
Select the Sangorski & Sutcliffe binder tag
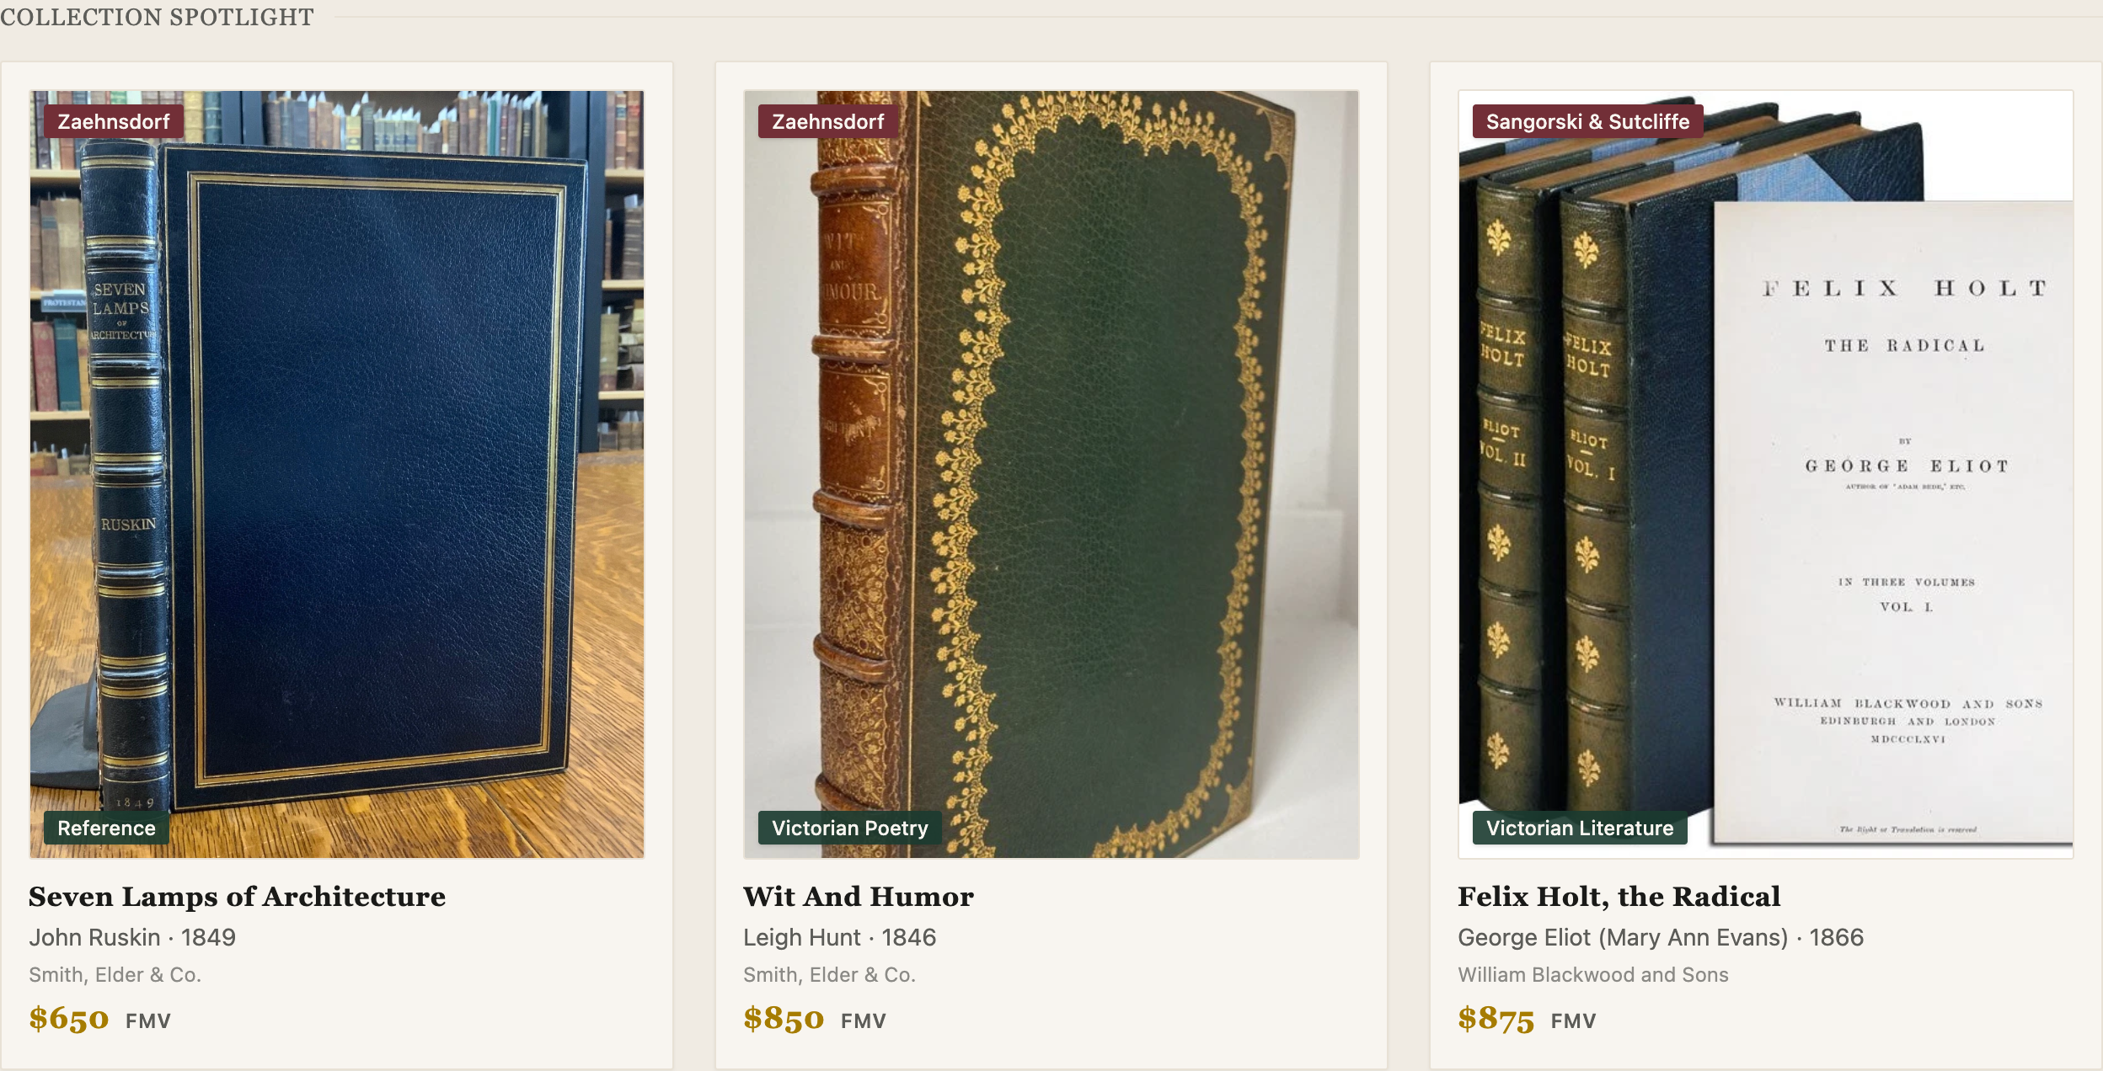tap(1587, 121)
